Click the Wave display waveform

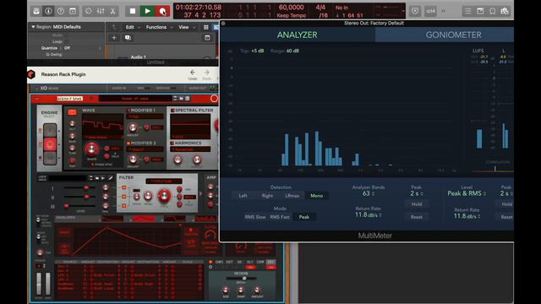point(102,125)
